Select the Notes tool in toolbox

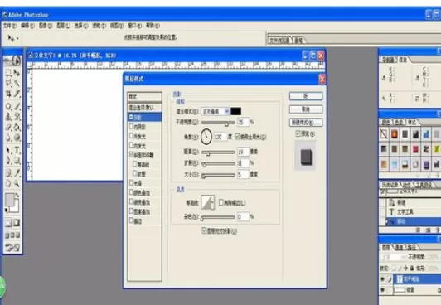[x=8, y=173]
